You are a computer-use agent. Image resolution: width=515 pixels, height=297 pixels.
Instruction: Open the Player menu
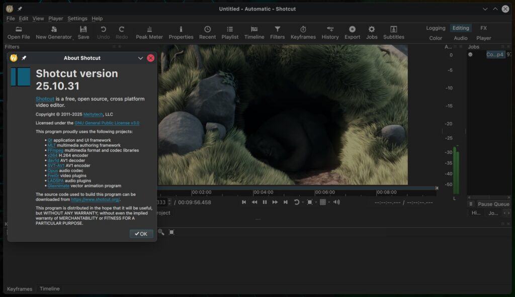[x=55, y=18]
